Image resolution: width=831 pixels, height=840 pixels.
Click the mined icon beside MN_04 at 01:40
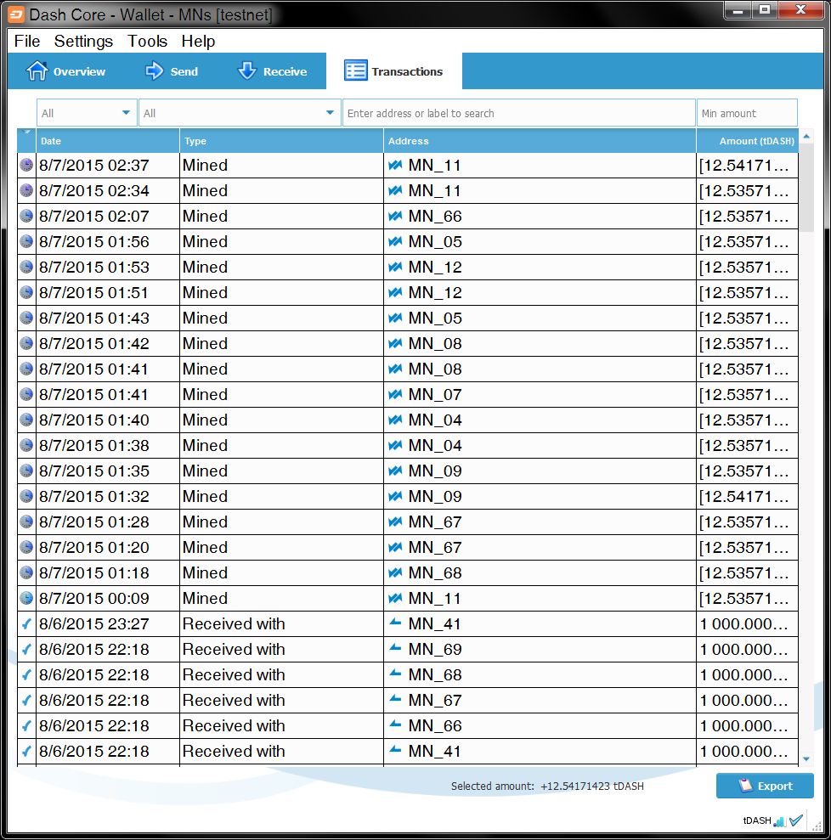(x=395, y=420)
